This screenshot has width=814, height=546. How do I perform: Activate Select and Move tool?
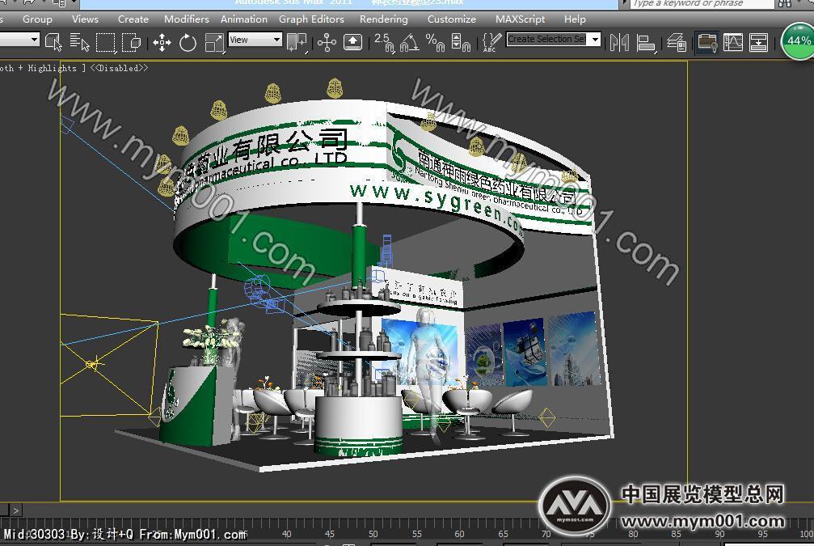[x=162, y=42]
